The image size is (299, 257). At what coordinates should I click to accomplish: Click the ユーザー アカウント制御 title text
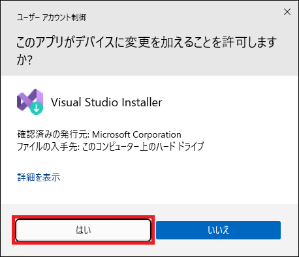click(x=52, y=17)
